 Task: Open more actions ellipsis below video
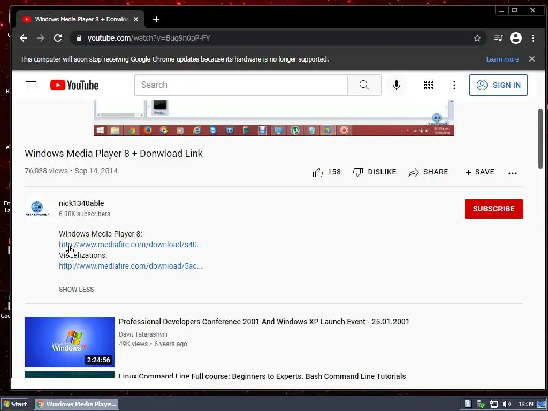tap(512, 173)
